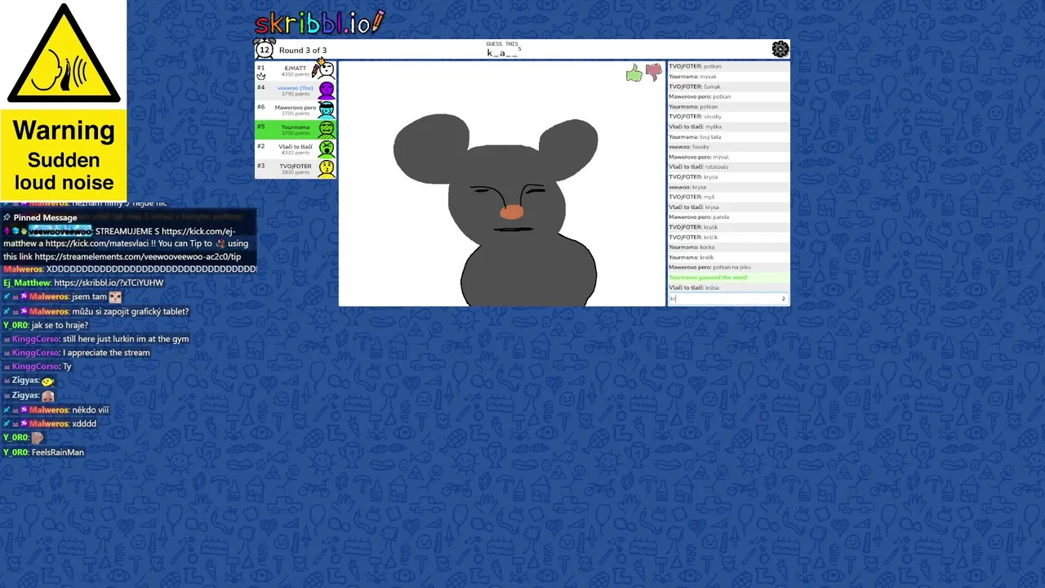
Task: Click chat message "veewoo: fousky"
Action: pos(728,147)
